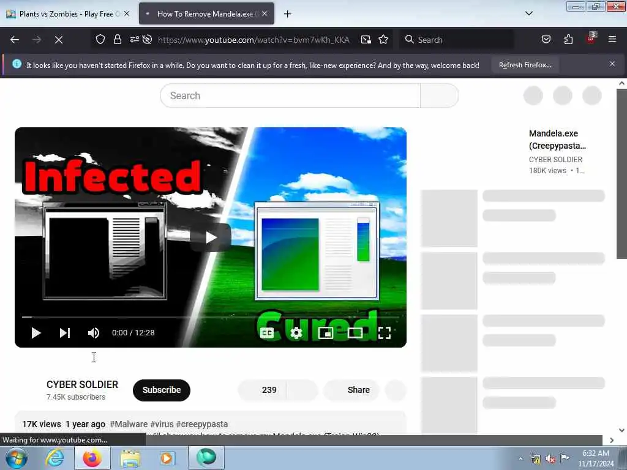Enable the miniplayer in the video controls

pyautogui.click(x=326, y=332)
